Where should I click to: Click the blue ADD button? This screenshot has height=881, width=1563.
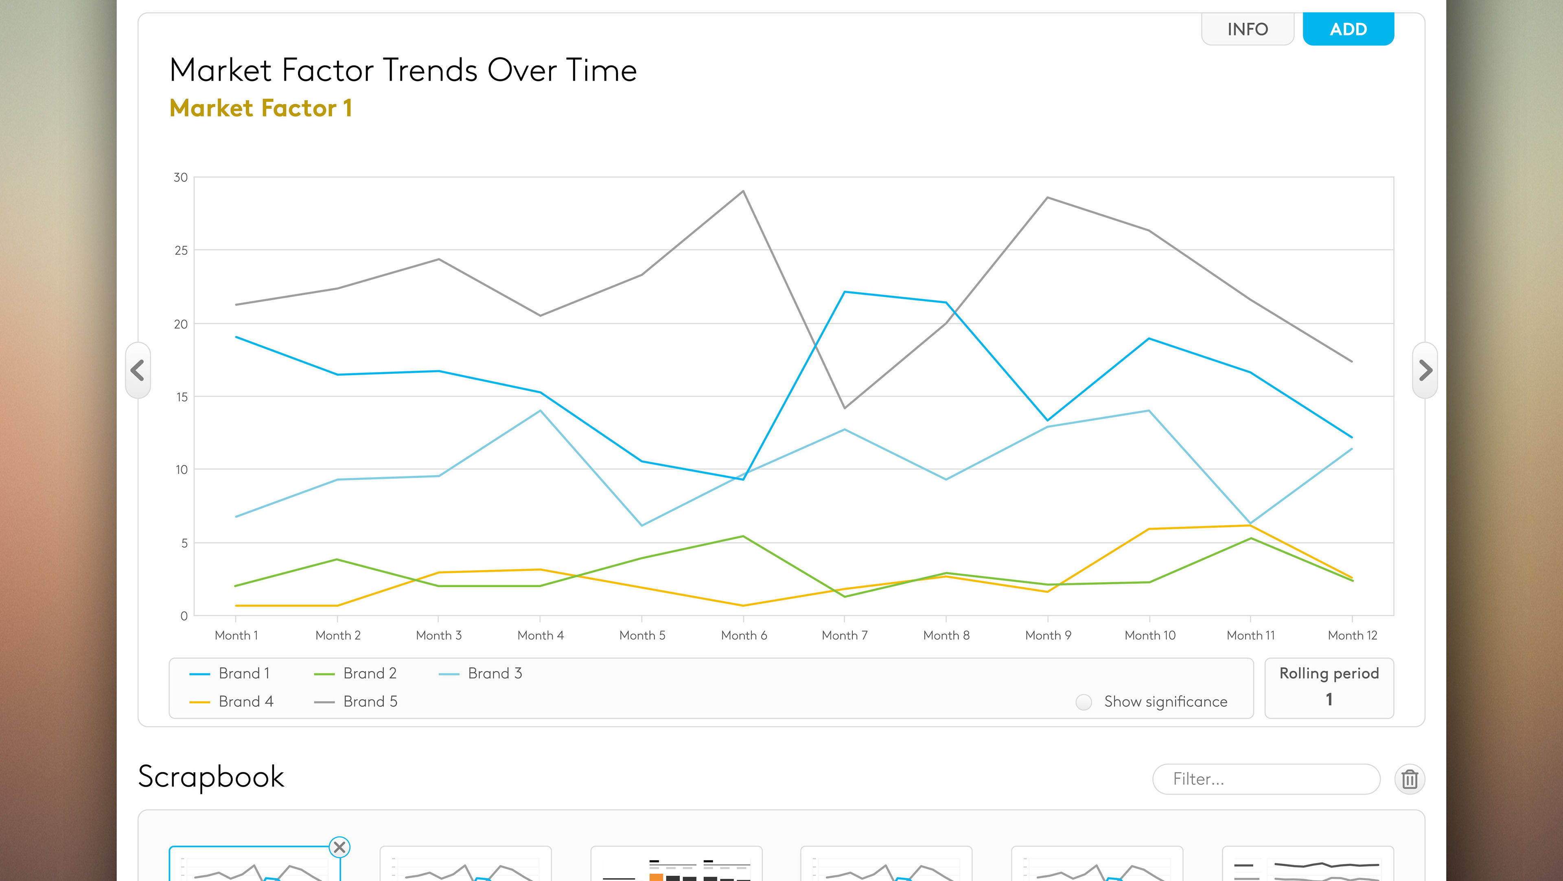tap(1348, 28)
